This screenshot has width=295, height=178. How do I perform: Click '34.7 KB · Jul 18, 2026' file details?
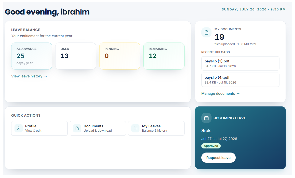pyautogui.click(x=220, y=66)
